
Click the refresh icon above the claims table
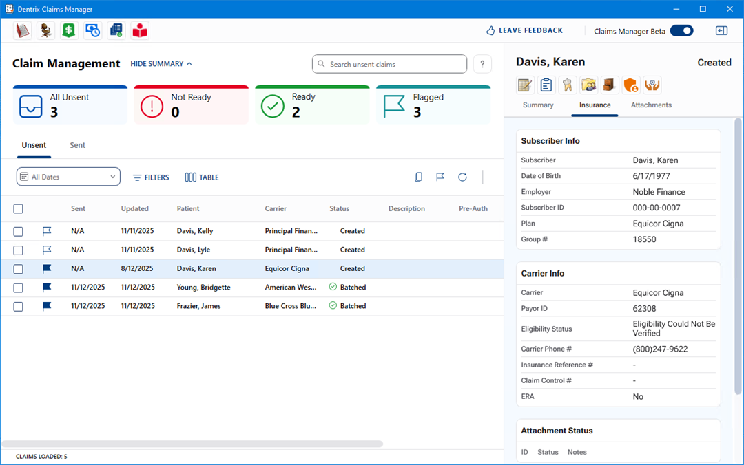point(462,177)
